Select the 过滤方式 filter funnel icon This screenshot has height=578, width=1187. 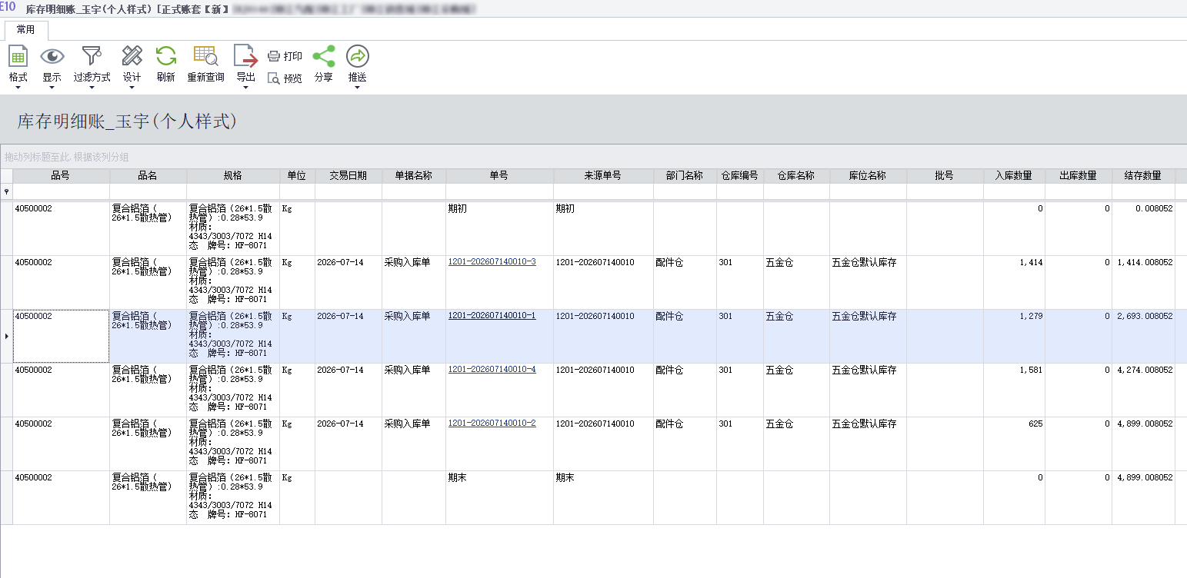click(x=92, y=56)
